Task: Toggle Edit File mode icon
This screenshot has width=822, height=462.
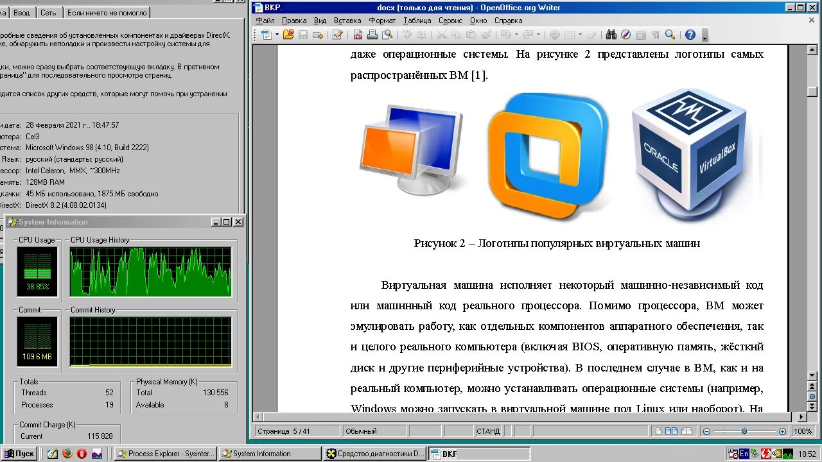Action: pos(338,35)
